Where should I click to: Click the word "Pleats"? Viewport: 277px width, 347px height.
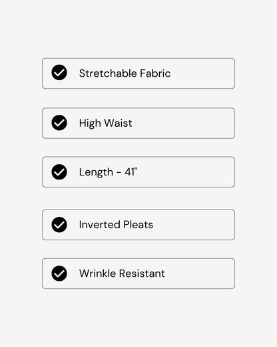click(x=138, y=225)
